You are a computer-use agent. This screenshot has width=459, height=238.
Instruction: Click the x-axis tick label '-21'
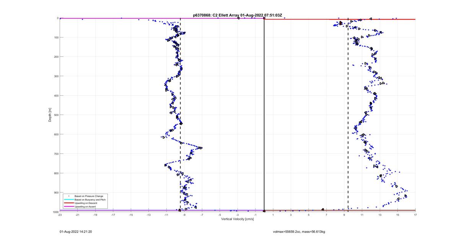pos(78,215)
